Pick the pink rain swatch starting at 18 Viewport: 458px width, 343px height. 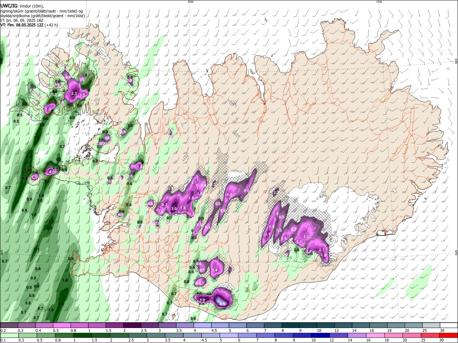393,335
